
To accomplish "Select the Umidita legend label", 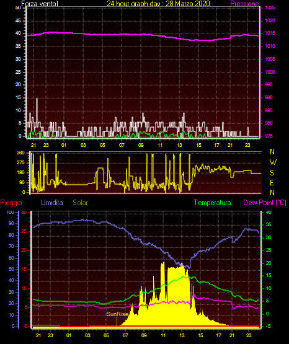I will (52, 203).
